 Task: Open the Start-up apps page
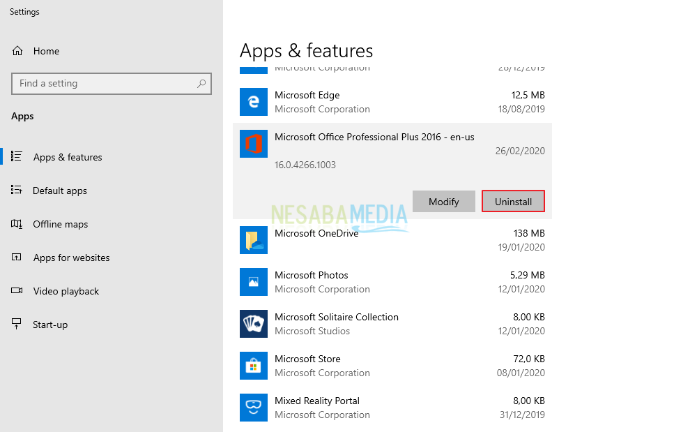pyautogui.click(x=50, y=325)
